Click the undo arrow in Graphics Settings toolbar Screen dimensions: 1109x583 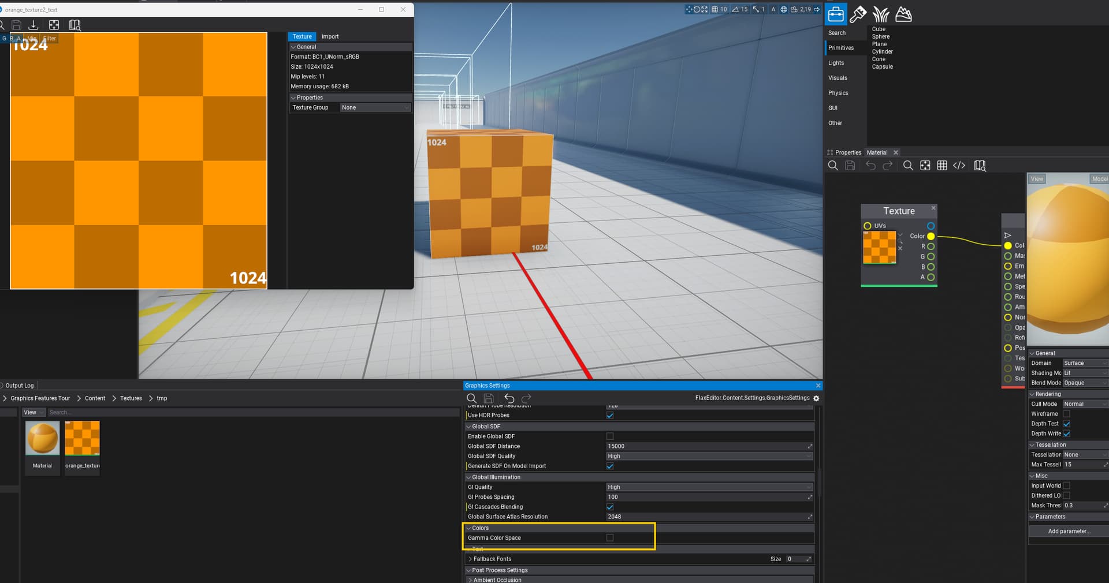tap(509, 398)
